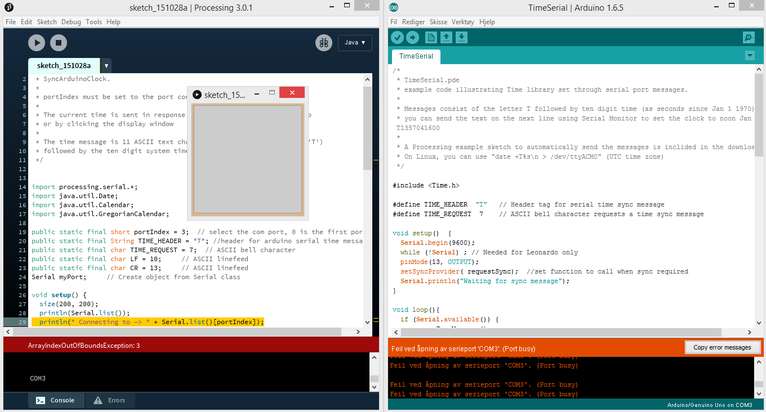Click the 'import processing.serial.*;' line
This screenshot has height=412, width=766.
(84, 187)
